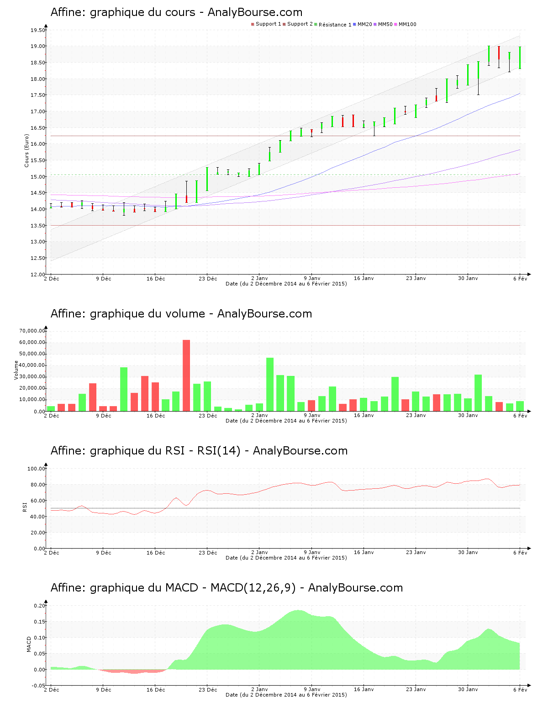
Task: Click the red negative area of the MACD chart
Action: tap(132, 671)
